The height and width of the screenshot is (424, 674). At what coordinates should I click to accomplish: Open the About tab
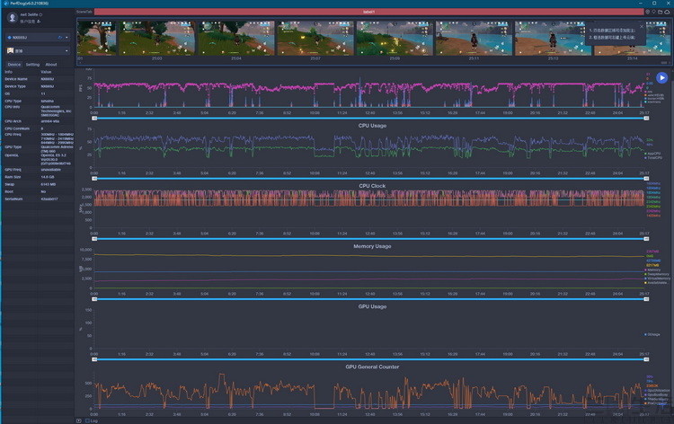(50, 65)
